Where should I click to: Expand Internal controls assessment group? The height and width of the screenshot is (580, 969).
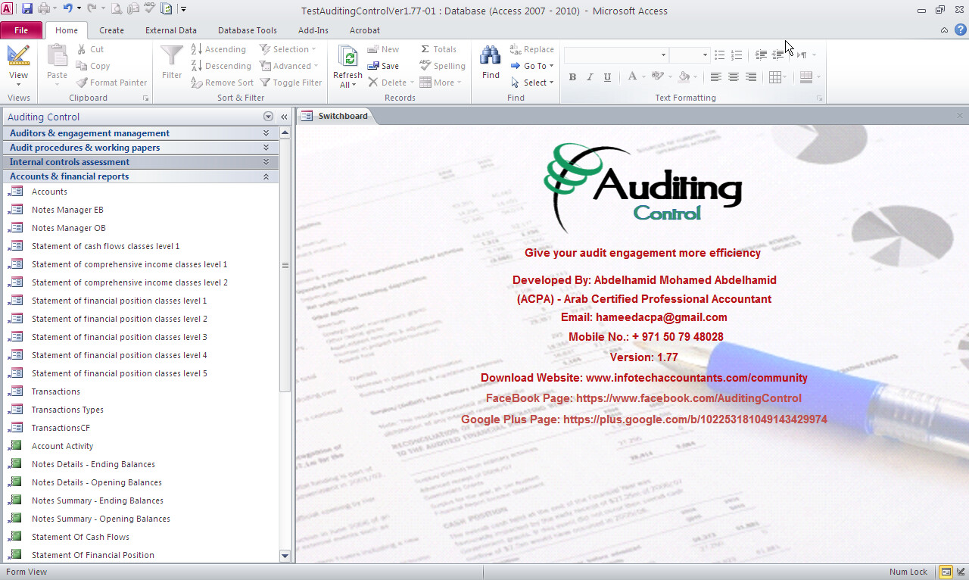point(266,162)
